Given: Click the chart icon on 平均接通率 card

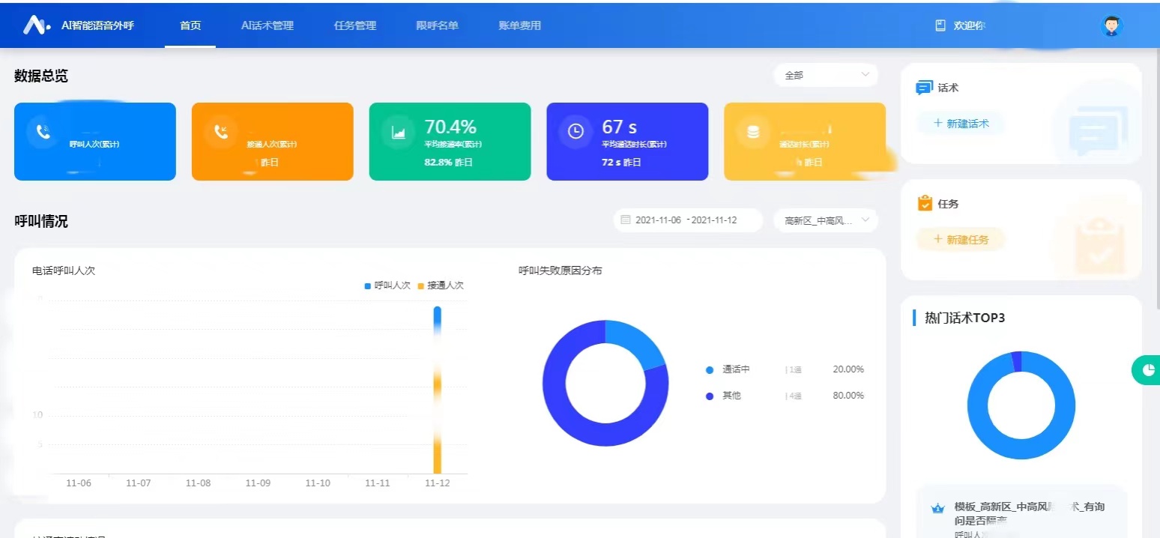Looking at the screenshot, I should (398, 132).
